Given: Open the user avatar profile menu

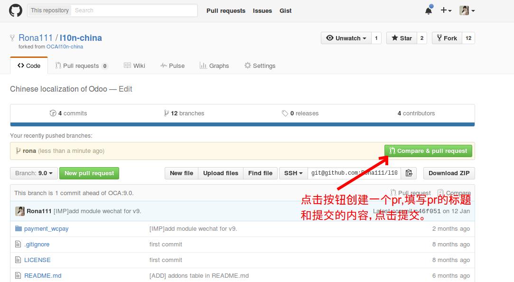Looking at the screenshot, I should [467, 10].
